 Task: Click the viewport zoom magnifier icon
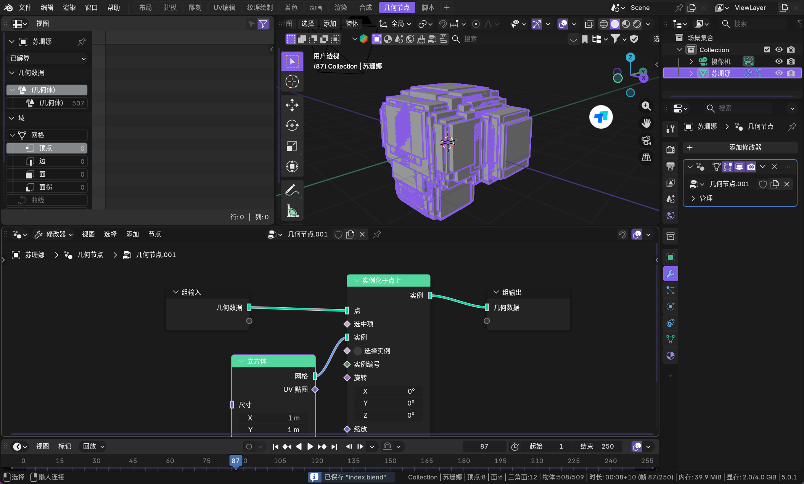(x=646, y=106)
